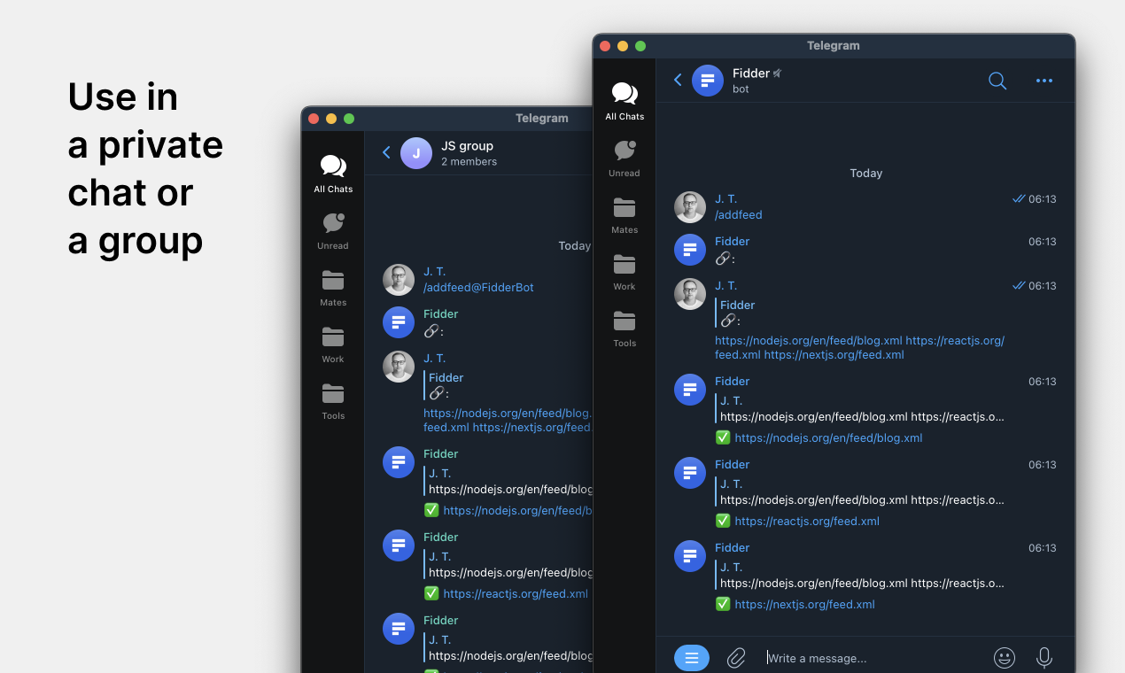
Task: Select All Chats in the front window sidebar
Action: tap(625, 101)
